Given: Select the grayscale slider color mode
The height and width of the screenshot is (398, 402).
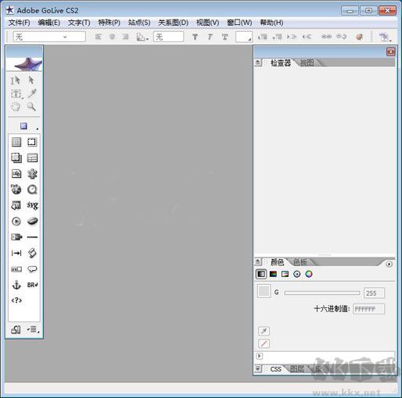Looking at the screenshot, I should pyautogui.click(x=261, y=274).
